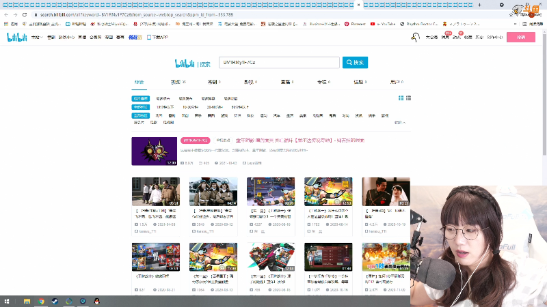Image resolution: width=547 pixels, height=307 pixels.
Task: Switch to the 视频 results tab
Action: (x=178, y=82)
